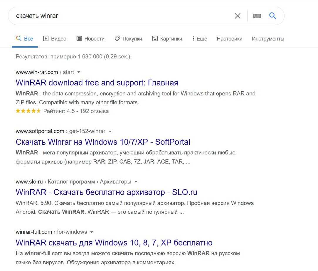Open the on-screen keyboard icon
This screenshot has height=271, width=318.
[x=257, y=16]
